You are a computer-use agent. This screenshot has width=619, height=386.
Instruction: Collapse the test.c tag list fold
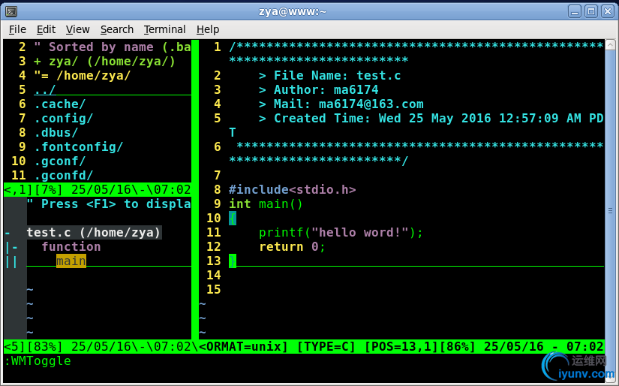(x=8, y=232)
